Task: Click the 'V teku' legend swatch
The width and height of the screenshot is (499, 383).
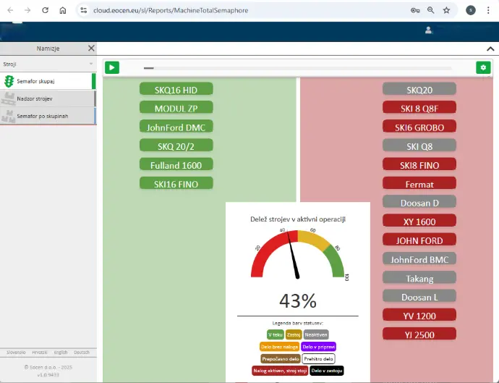Action: [x=275, y=334]
